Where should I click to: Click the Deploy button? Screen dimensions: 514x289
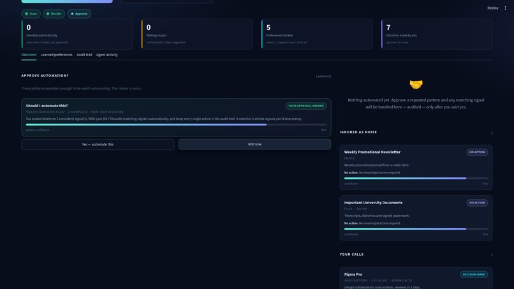[x=493, y=8]
